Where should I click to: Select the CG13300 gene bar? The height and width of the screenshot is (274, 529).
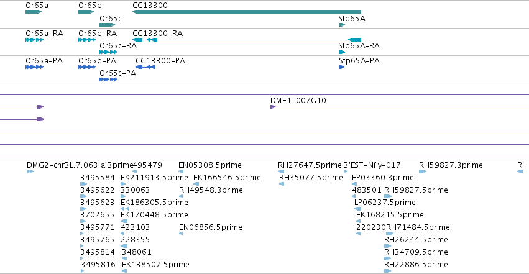247,12
